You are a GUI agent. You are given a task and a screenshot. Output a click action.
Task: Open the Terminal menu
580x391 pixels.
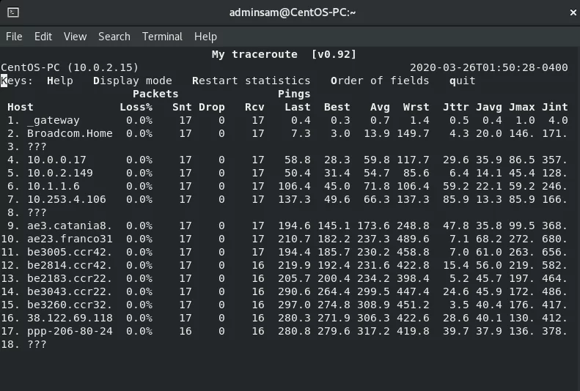(162, 37)
